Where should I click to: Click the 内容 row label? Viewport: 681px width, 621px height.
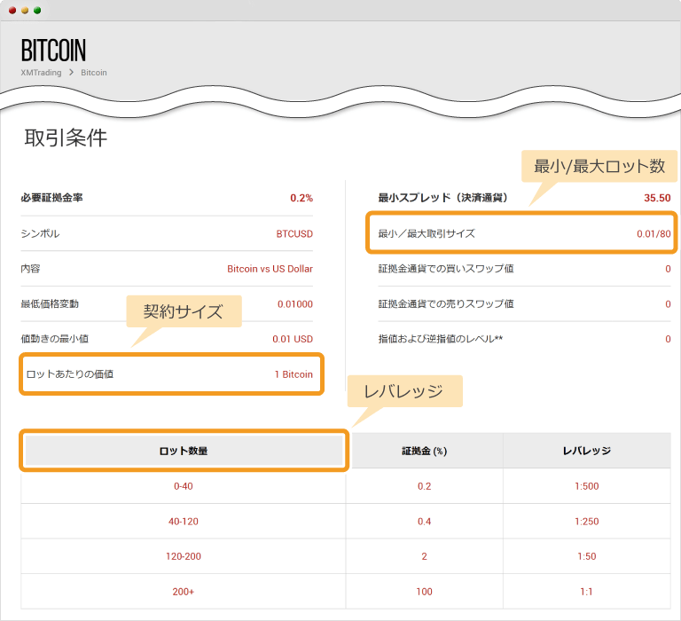point(30,269)
